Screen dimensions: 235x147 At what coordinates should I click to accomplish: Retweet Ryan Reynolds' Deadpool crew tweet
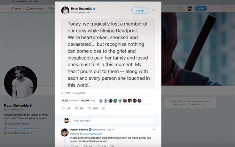tap(76, 108)
